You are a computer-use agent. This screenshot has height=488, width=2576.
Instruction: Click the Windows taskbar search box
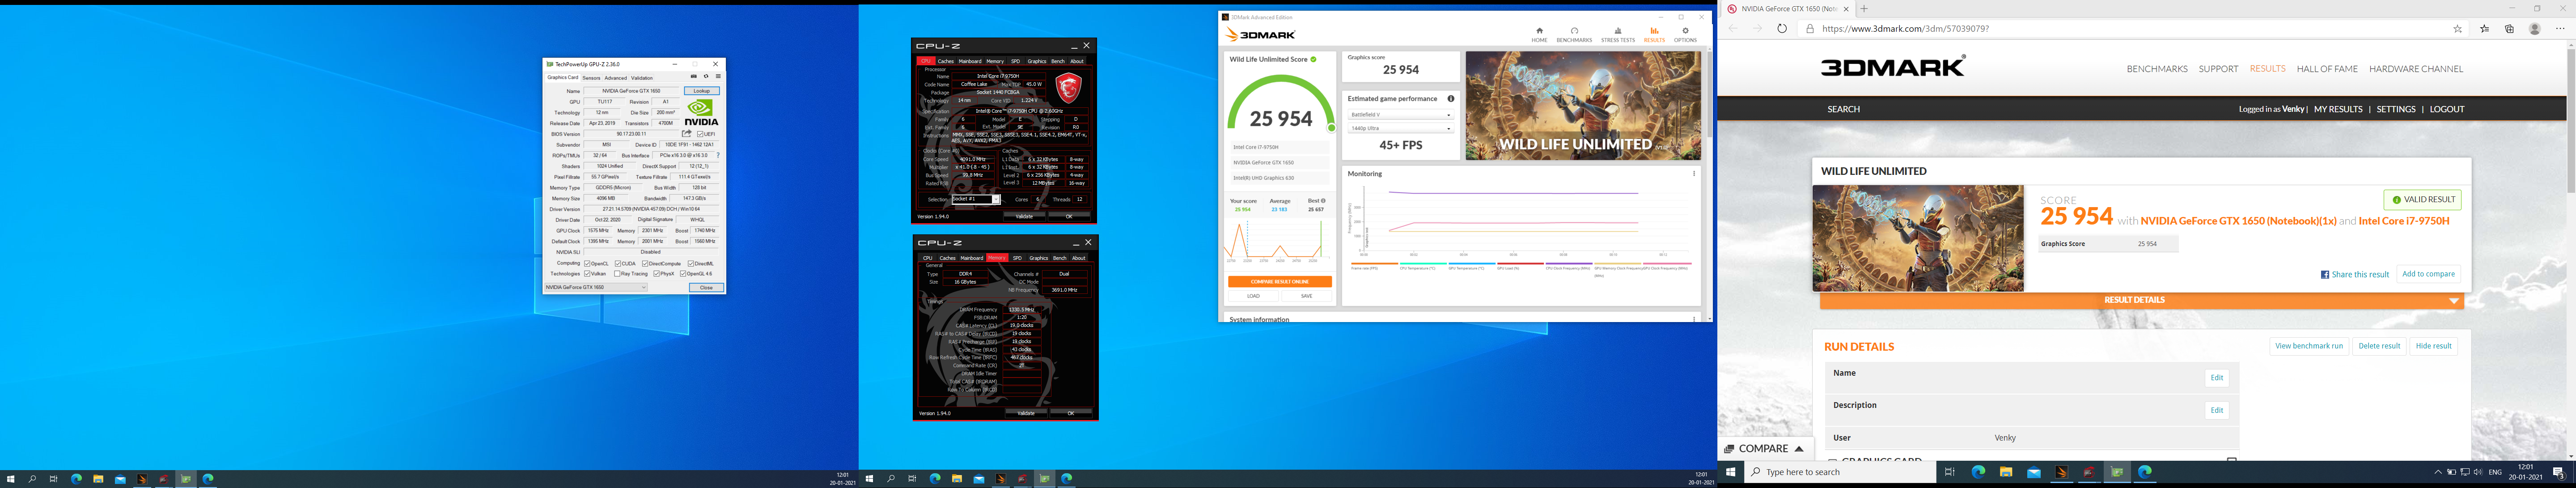[1840, 472]
